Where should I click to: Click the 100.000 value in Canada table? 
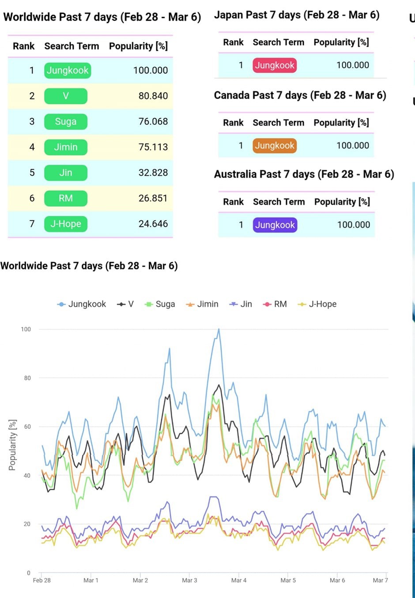(x=353, y=146)
